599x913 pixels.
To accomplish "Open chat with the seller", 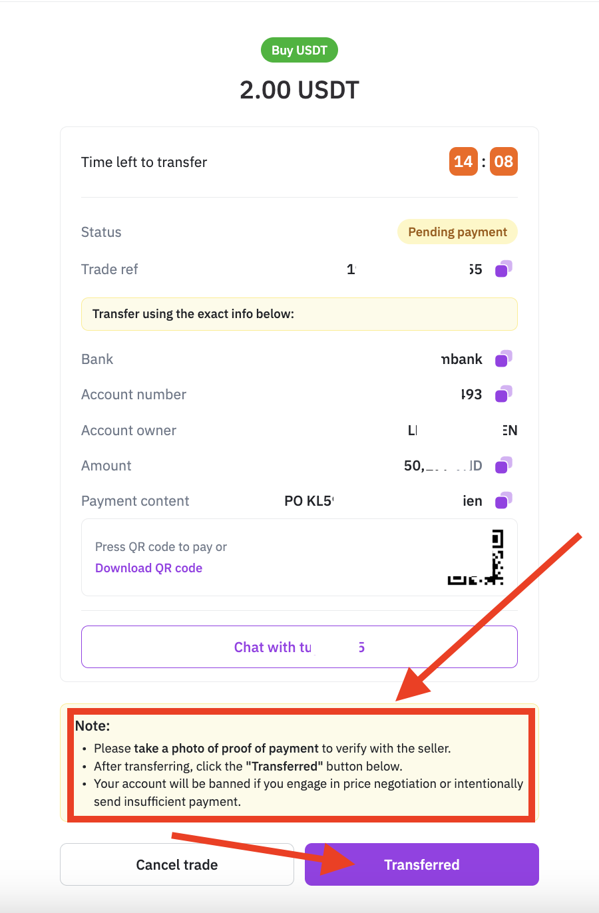I will click(x=299, y=647).
